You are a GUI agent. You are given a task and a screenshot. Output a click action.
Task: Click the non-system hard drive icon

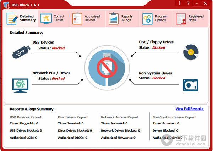[190, 85]
